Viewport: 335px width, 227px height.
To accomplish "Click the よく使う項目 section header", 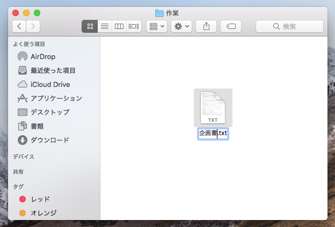I will coord(29,44).
